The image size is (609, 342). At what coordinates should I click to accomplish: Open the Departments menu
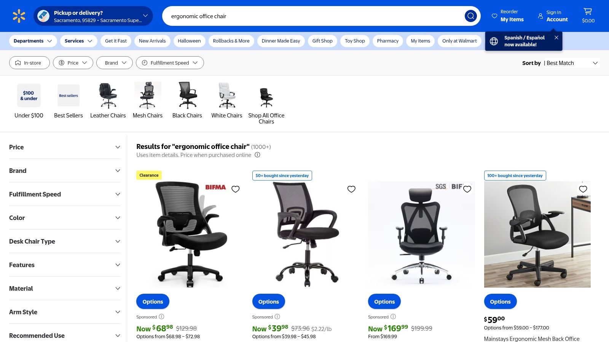click(33, 41)
